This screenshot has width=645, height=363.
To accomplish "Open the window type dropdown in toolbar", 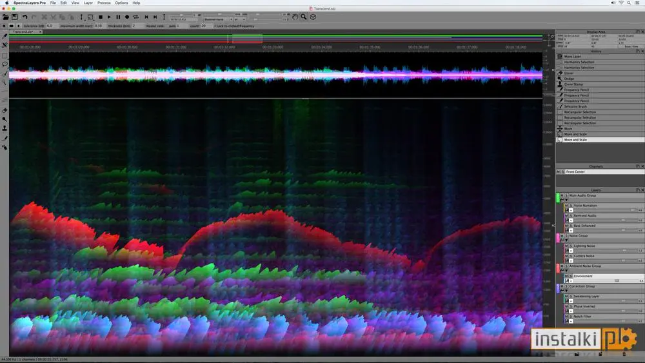I will [x=219, y=19].
